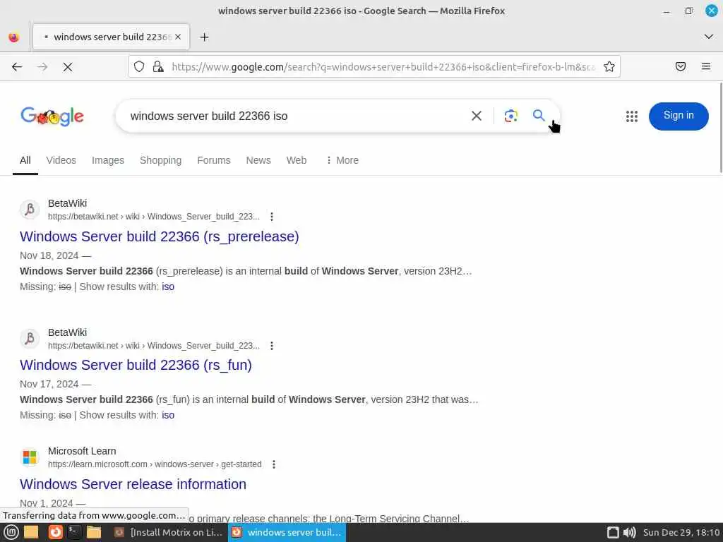723x542 pixels.
Task: Click iso link under rs_prerelease result
Action: pyautogui.click(x=168, y=287)
